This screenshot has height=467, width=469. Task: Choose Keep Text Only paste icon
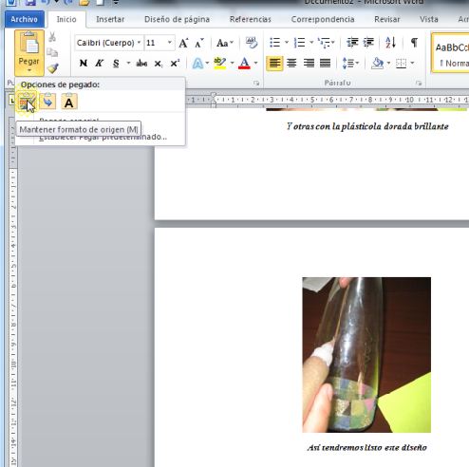click(x=69, y=102)
